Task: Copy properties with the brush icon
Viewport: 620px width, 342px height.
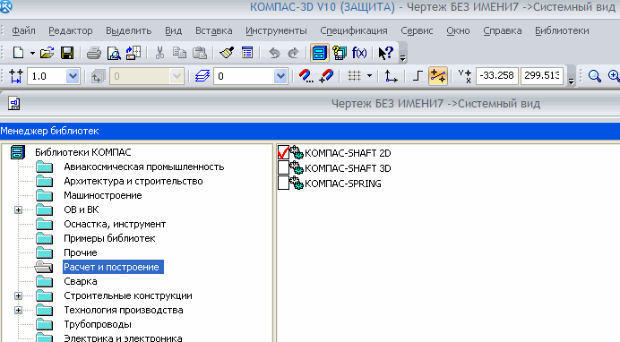Action: (x=227, y=53)
